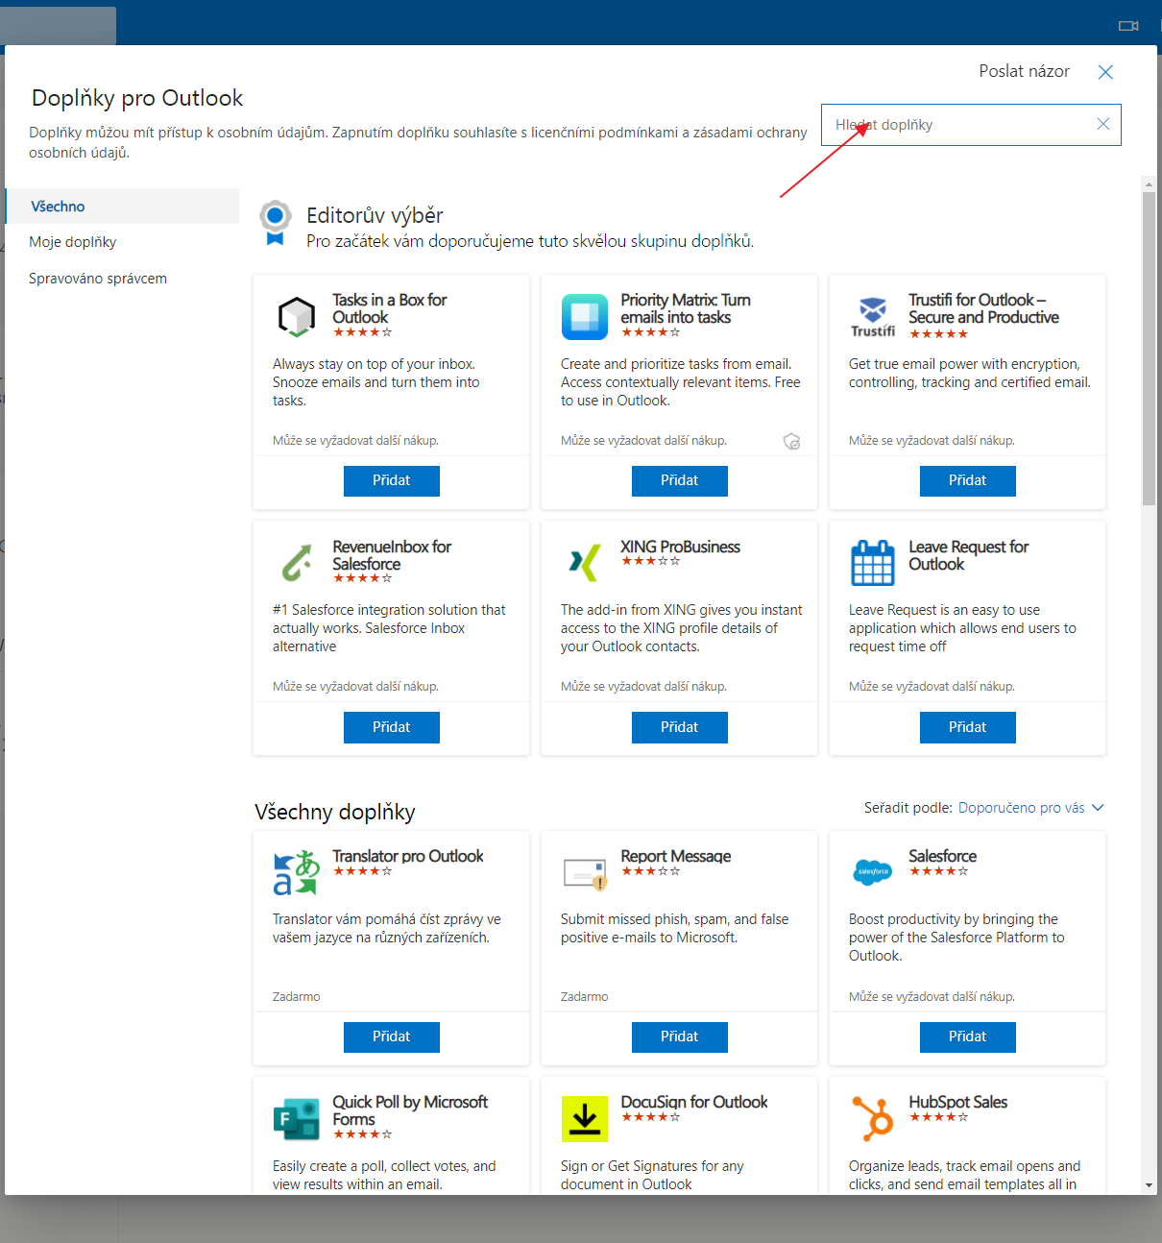Open Trustifi for Outlook – Secure and Productive title

pyautogui.click(x=983, y=308)
